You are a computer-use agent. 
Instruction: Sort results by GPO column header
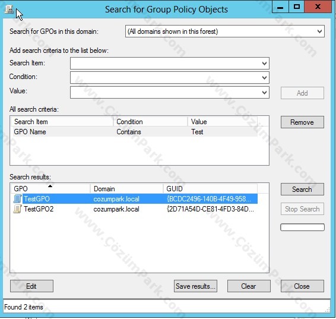[x=50, y=189]
